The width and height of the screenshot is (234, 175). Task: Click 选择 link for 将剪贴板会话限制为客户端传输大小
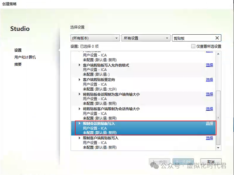(209, 94)
